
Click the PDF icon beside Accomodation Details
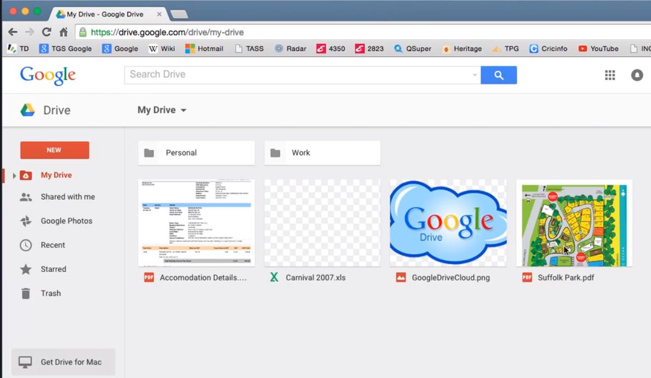point(149,277)
